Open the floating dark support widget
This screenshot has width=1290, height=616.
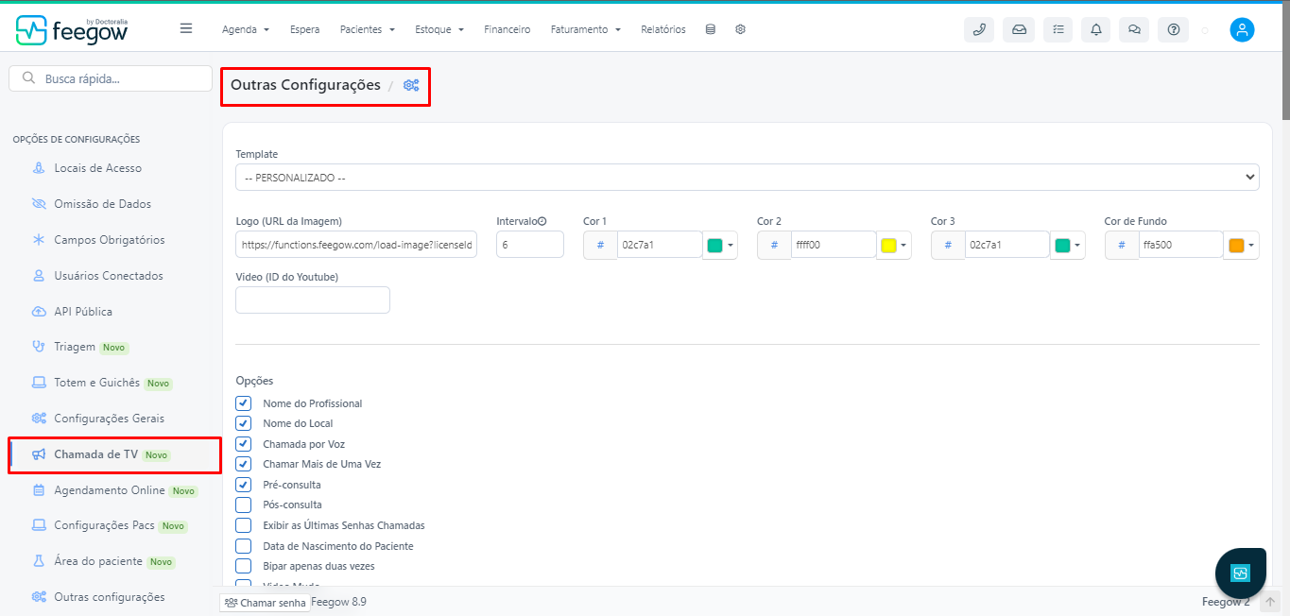click(1240, 573)
